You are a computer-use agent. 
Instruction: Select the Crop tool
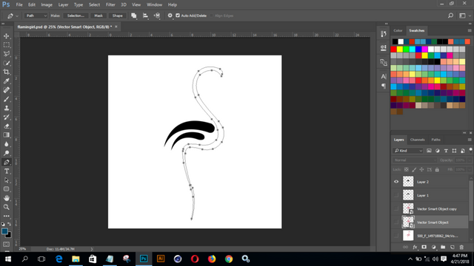pyautogui.click(x=7, y=72)
